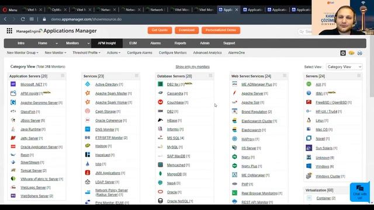This screenshot has height=210, width=374.
Task: Click the Hazelcast icon
Action: [x=88, y=155]
